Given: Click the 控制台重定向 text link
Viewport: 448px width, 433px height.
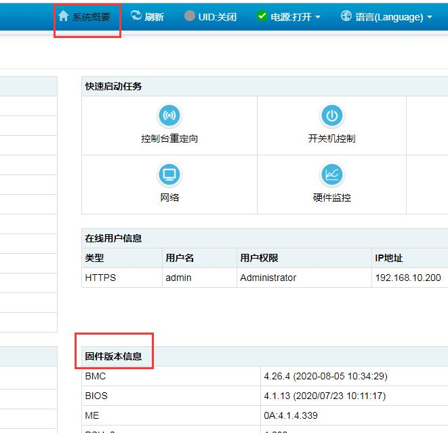Looking at the screenshot, I should pyautogui.click(x=169, y=138).
